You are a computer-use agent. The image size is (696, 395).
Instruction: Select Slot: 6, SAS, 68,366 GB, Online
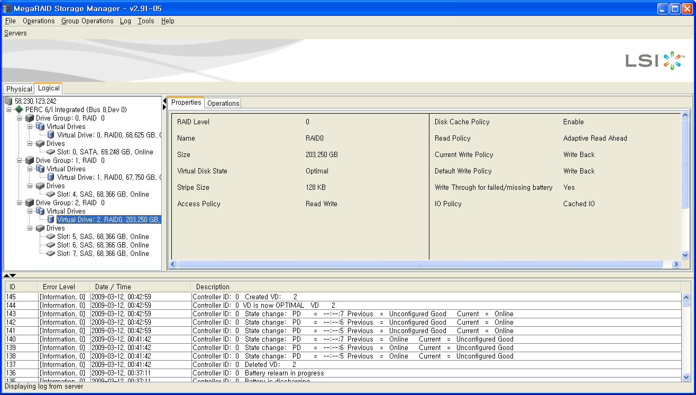tap(103, 245)
